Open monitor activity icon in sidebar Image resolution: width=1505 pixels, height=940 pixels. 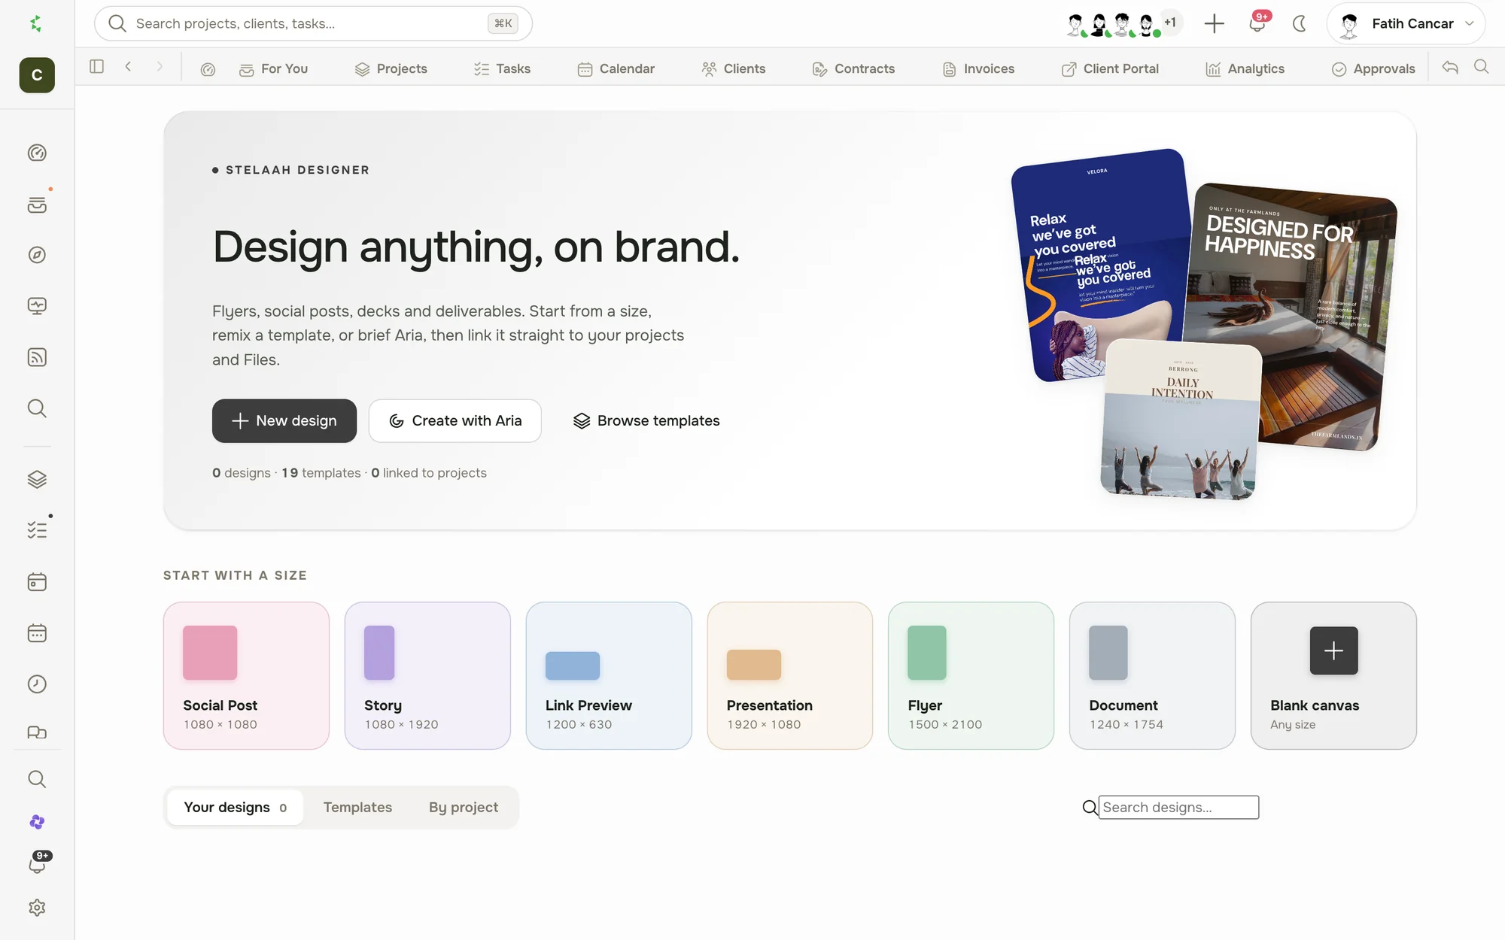[37, 306]
